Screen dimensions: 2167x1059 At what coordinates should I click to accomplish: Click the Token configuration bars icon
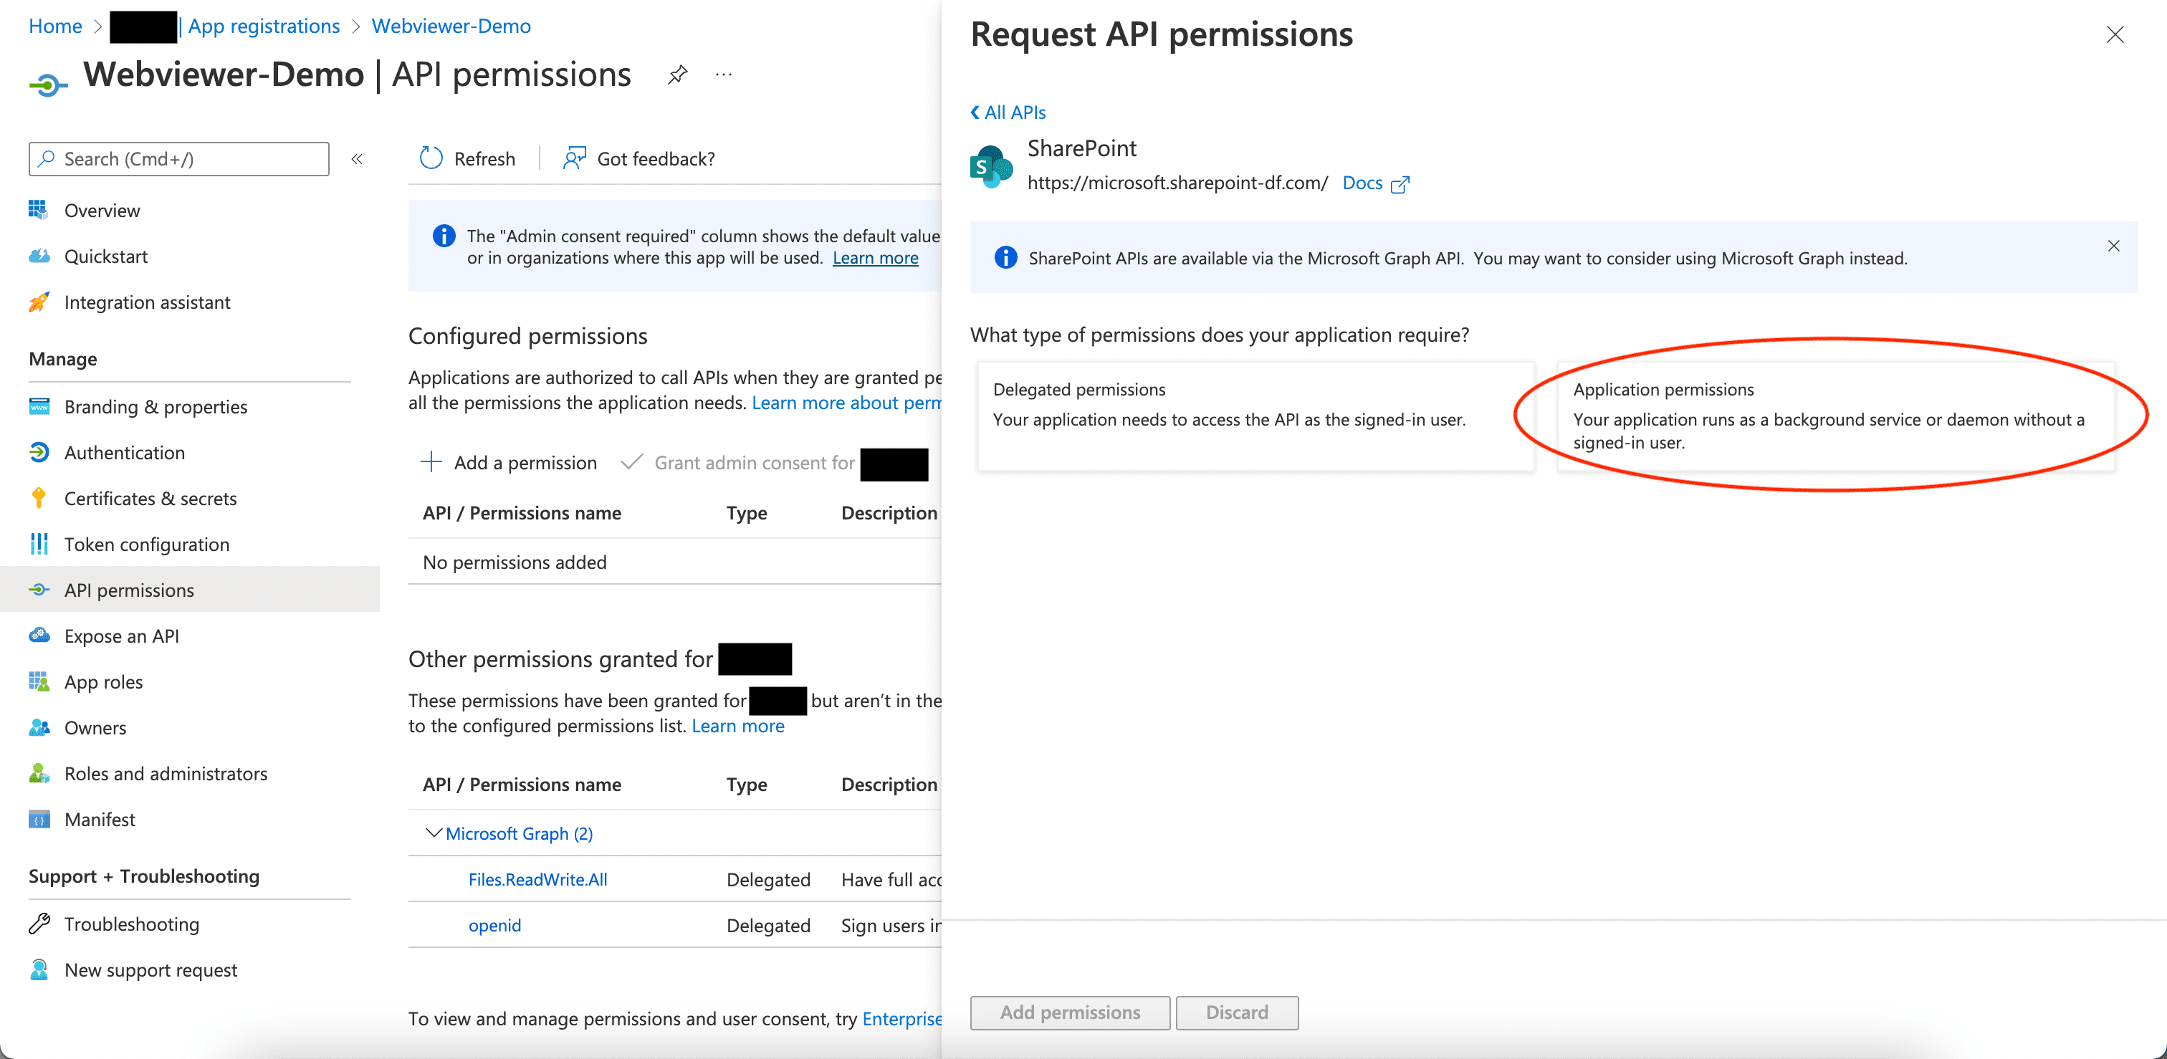(x=39, y=545)
